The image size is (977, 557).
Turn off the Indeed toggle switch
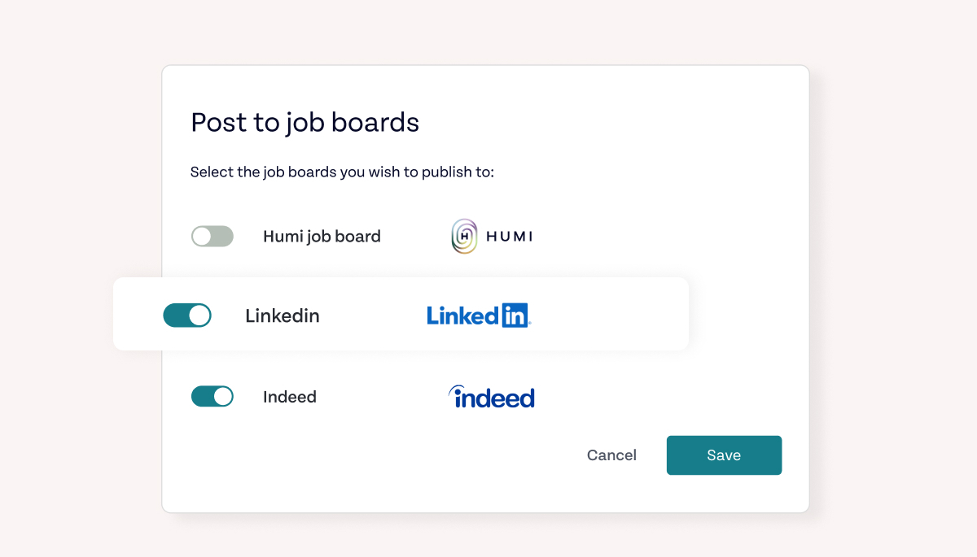tap(212, 397)
